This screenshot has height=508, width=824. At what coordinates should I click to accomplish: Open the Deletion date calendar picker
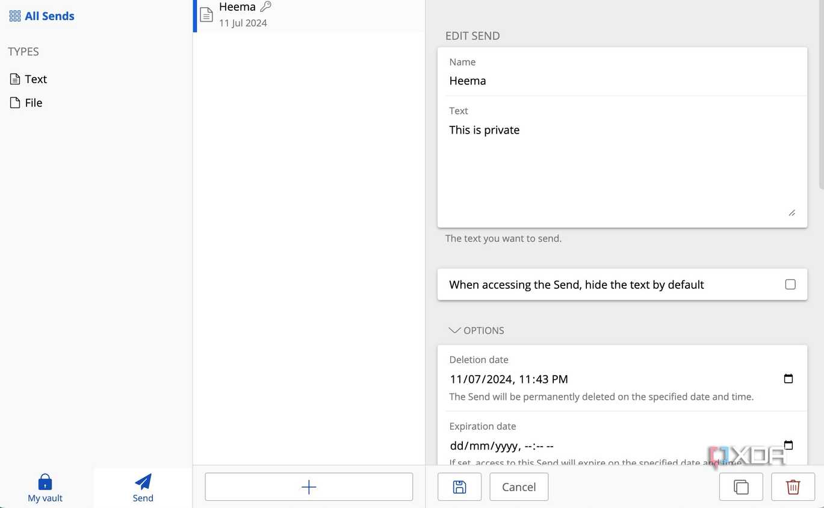(788, 379)
